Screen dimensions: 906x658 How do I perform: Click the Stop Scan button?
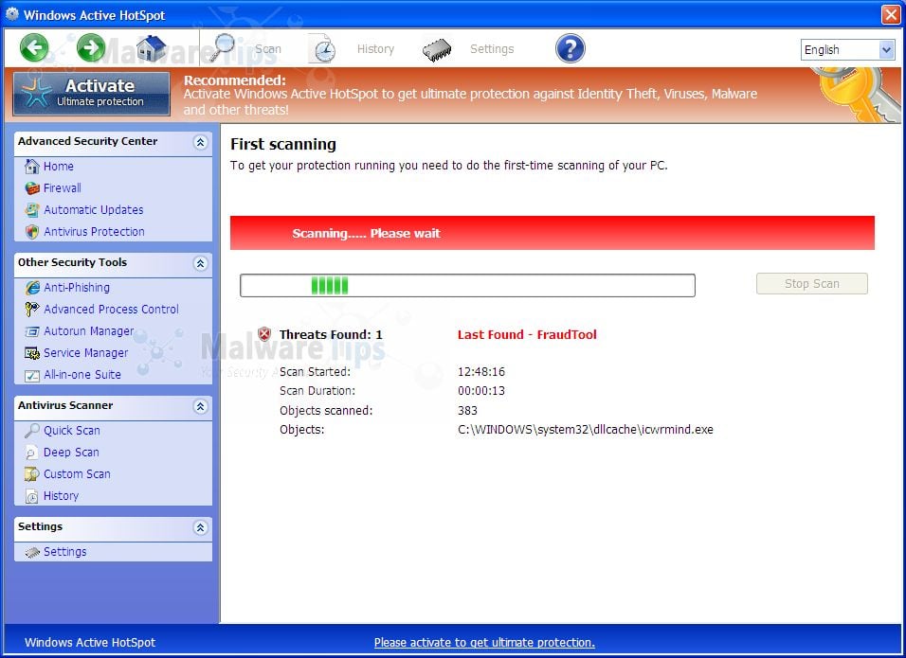click(812, 283)
